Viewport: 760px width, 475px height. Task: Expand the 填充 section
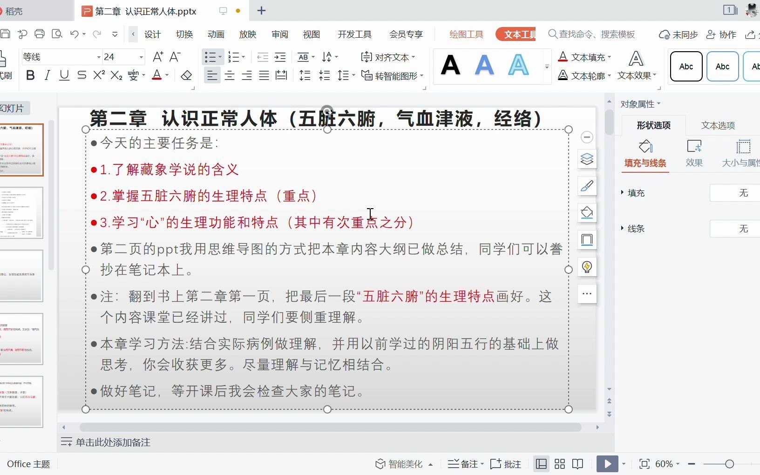coord(622,192)
